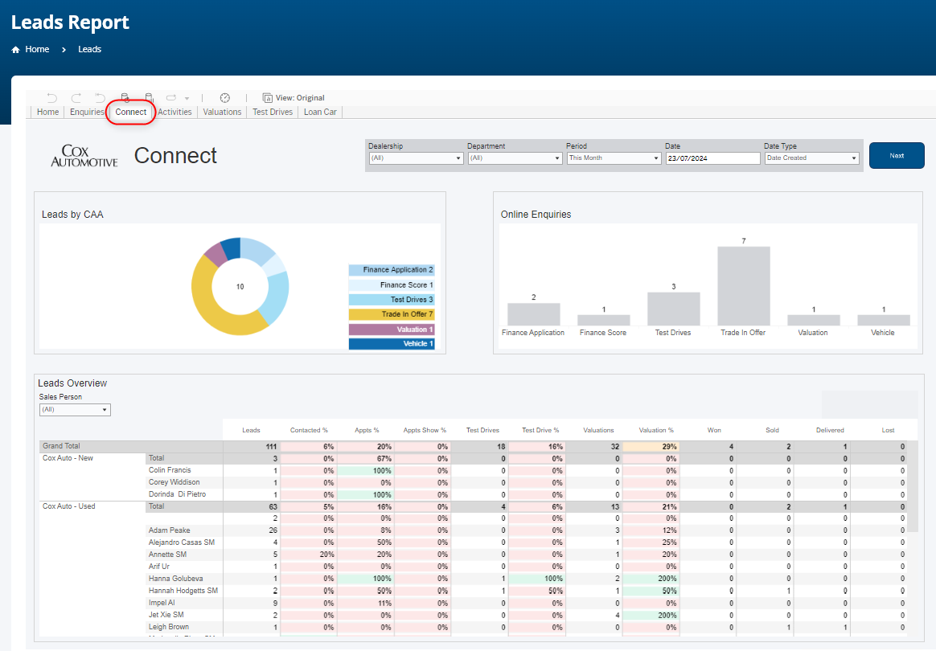Click the Grand Total row label
Viewport: 936px width, 651px height.
pyautogui.click(x=61, y=446)
